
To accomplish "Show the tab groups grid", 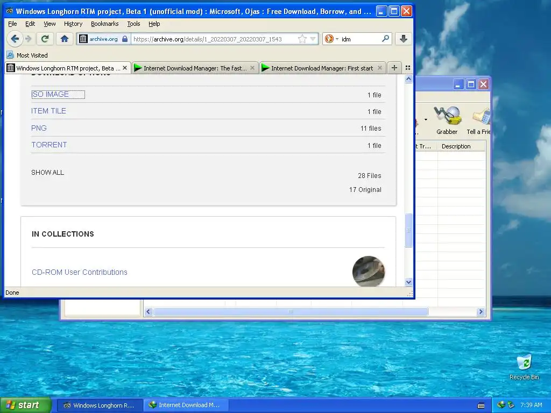I will (408, 68).
